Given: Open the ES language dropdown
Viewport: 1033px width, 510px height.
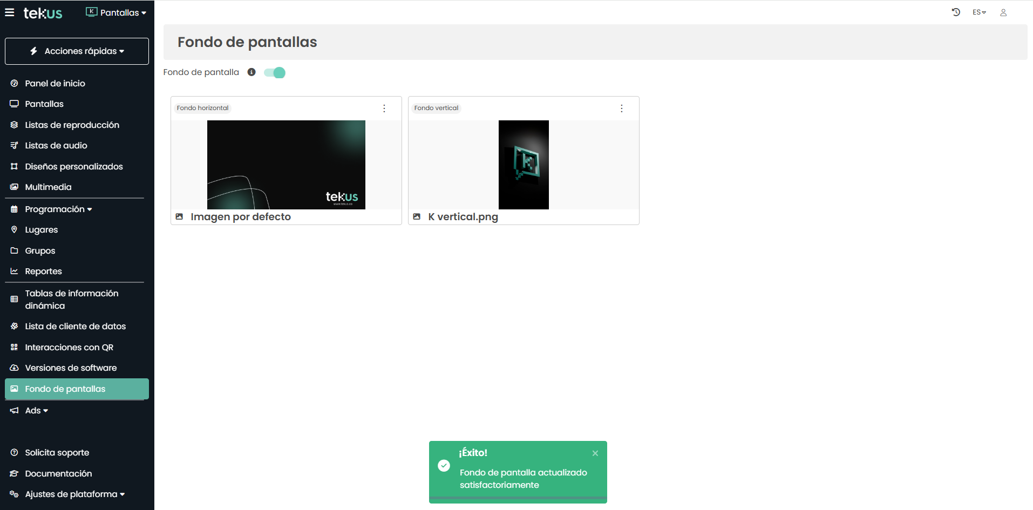Looking at the screenshot, I should click(x=979, y=12).
